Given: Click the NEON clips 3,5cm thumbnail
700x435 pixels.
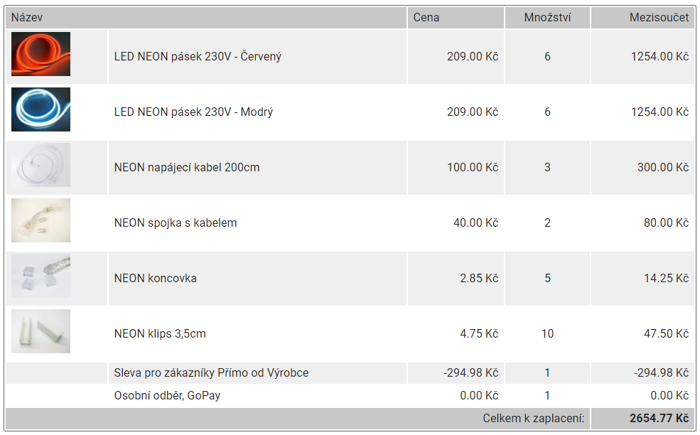Looking at the screenshot, I should (x=41, y=331).
